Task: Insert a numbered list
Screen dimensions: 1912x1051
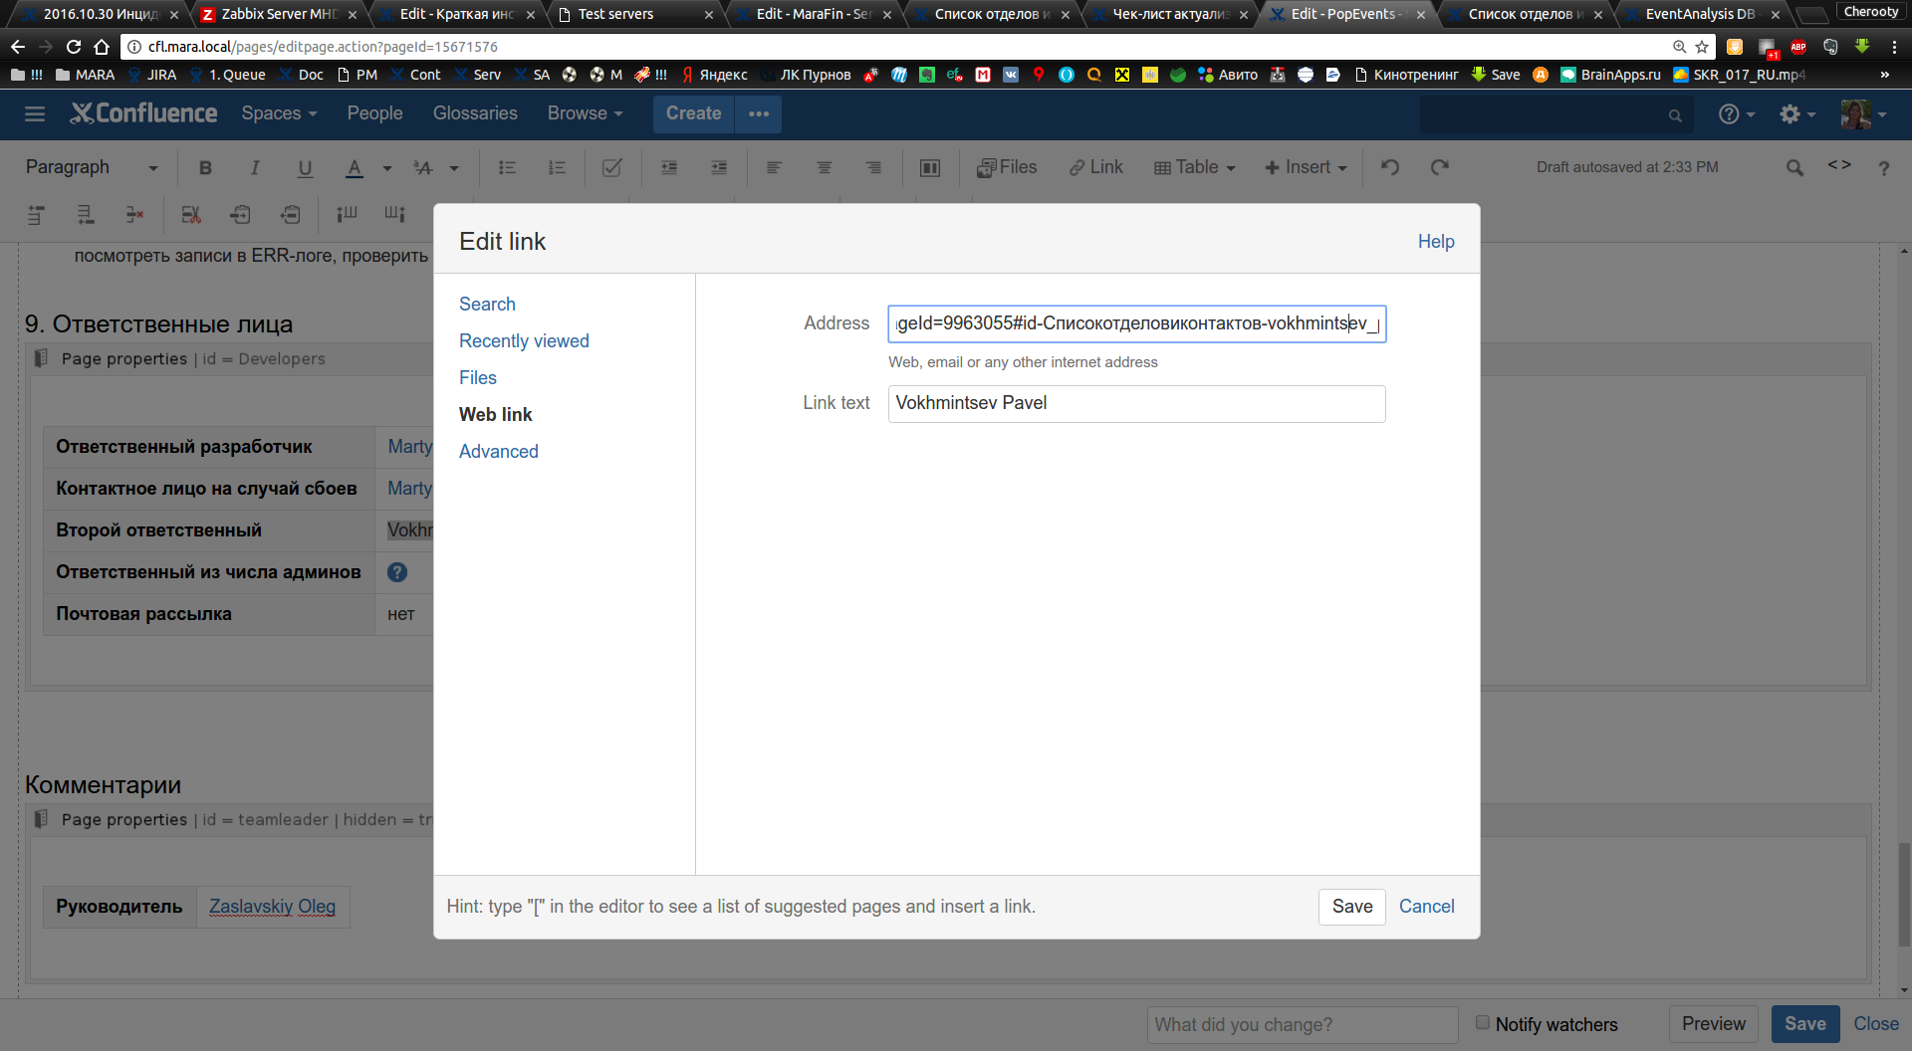Action: click(557, 167)
